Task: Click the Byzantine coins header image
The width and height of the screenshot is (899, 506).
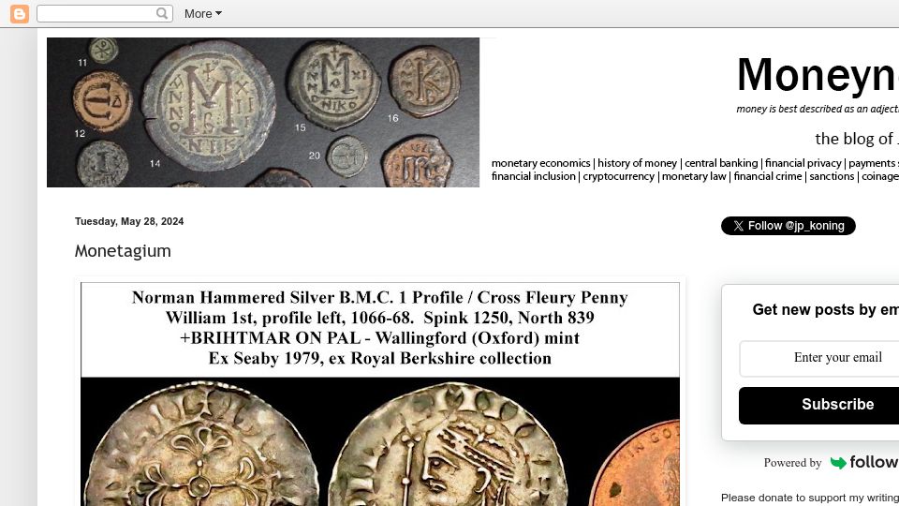Action: pos(263,112)
